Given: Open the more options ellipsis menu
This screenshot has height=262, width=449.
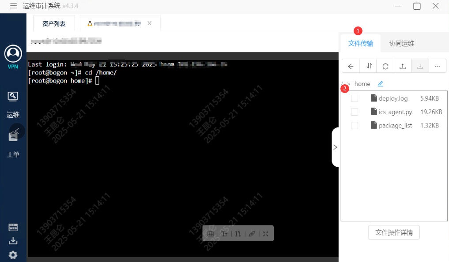Looking at the screenshot, I should pos(437,66).
